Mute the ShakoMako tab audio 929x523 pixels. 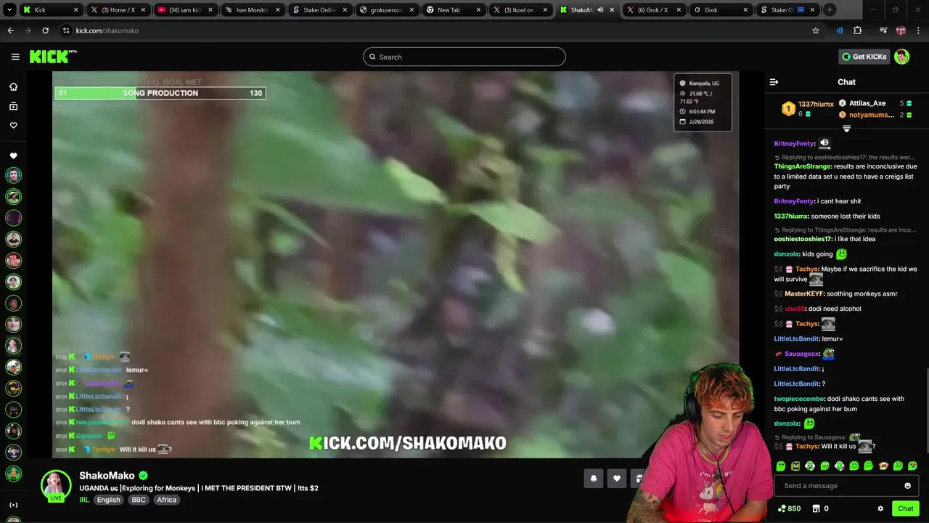tap(599, 10)
